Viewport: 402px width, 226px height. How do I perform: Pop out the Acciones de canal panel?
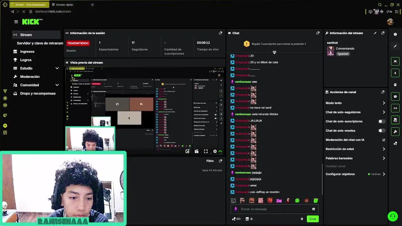point(383,92)
